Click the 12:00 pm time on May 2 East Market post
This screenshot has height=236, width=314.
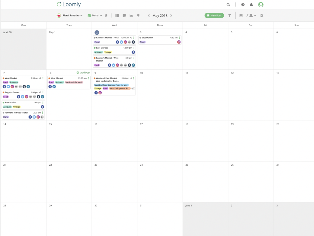pos(127,48)
